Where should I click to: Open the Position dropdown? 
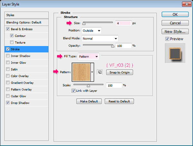91,31
